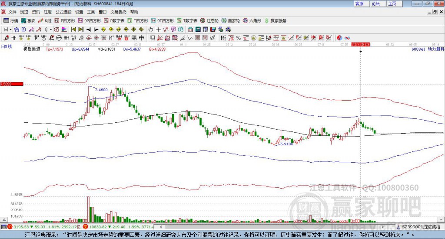Select the hand pan tool
The height and width of the screenshot is (239, 445).
tap(151, 29)
